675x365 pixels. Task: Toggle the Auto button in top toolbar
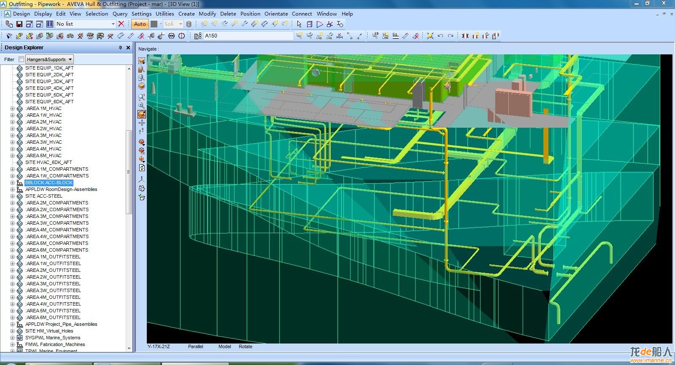pyautogui.click(x=140, y=24)
